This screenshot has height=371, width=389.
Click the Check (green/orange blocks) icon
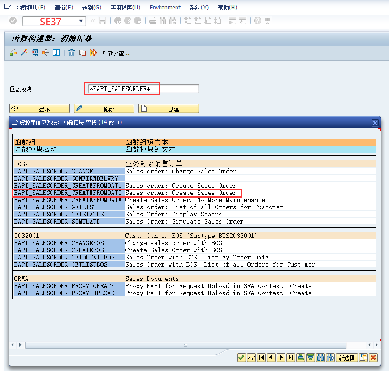coord(13,52)
